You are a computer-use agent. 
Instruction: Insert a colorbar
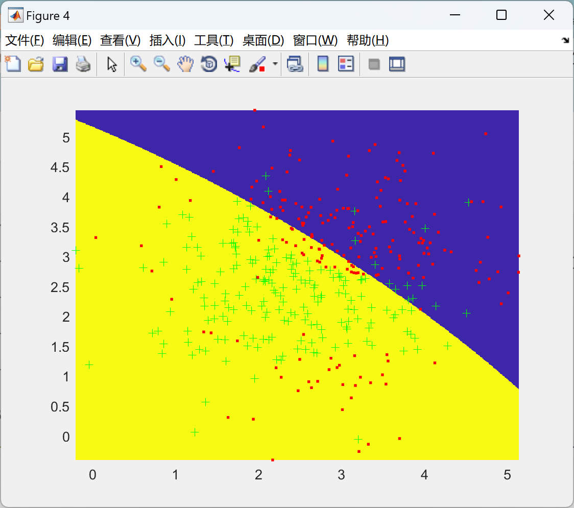coord(323,64)
